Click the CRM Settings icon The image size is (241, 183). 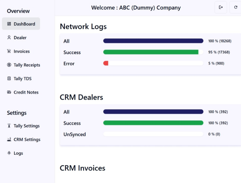pos(9,139)
